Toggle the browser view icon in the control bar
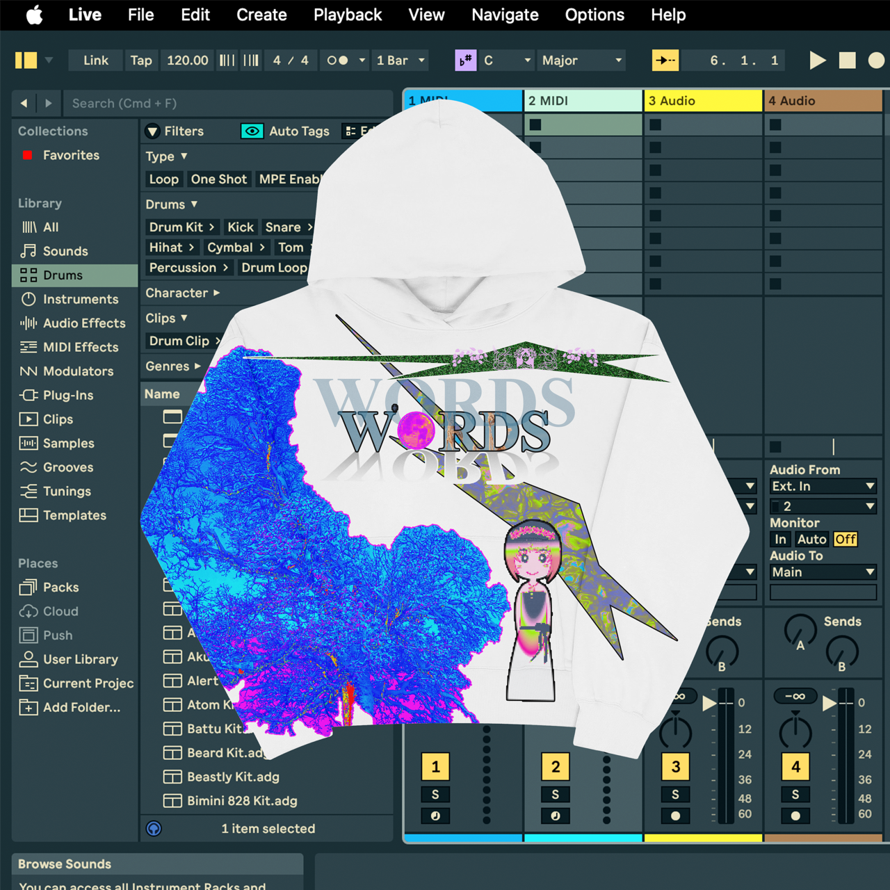890x890 pixels. click(26, 60)
